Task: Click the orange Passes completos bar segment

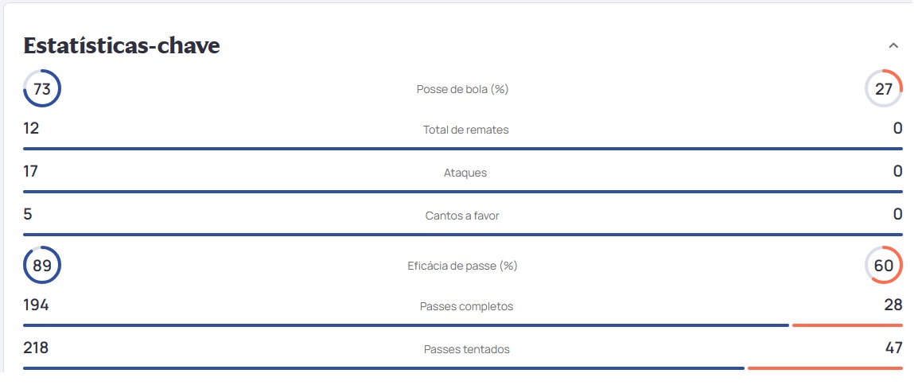Action: 846,325
